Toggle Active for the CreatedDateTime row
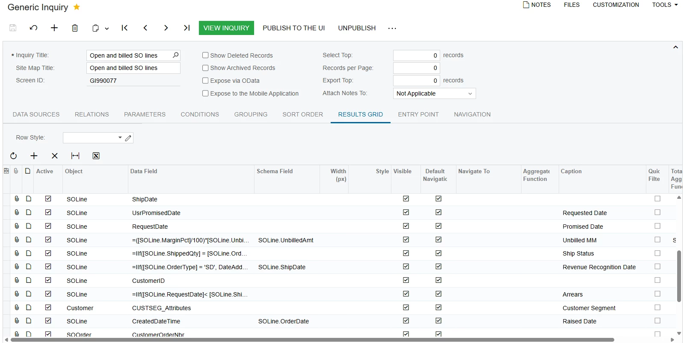 (x=48, y=321)
